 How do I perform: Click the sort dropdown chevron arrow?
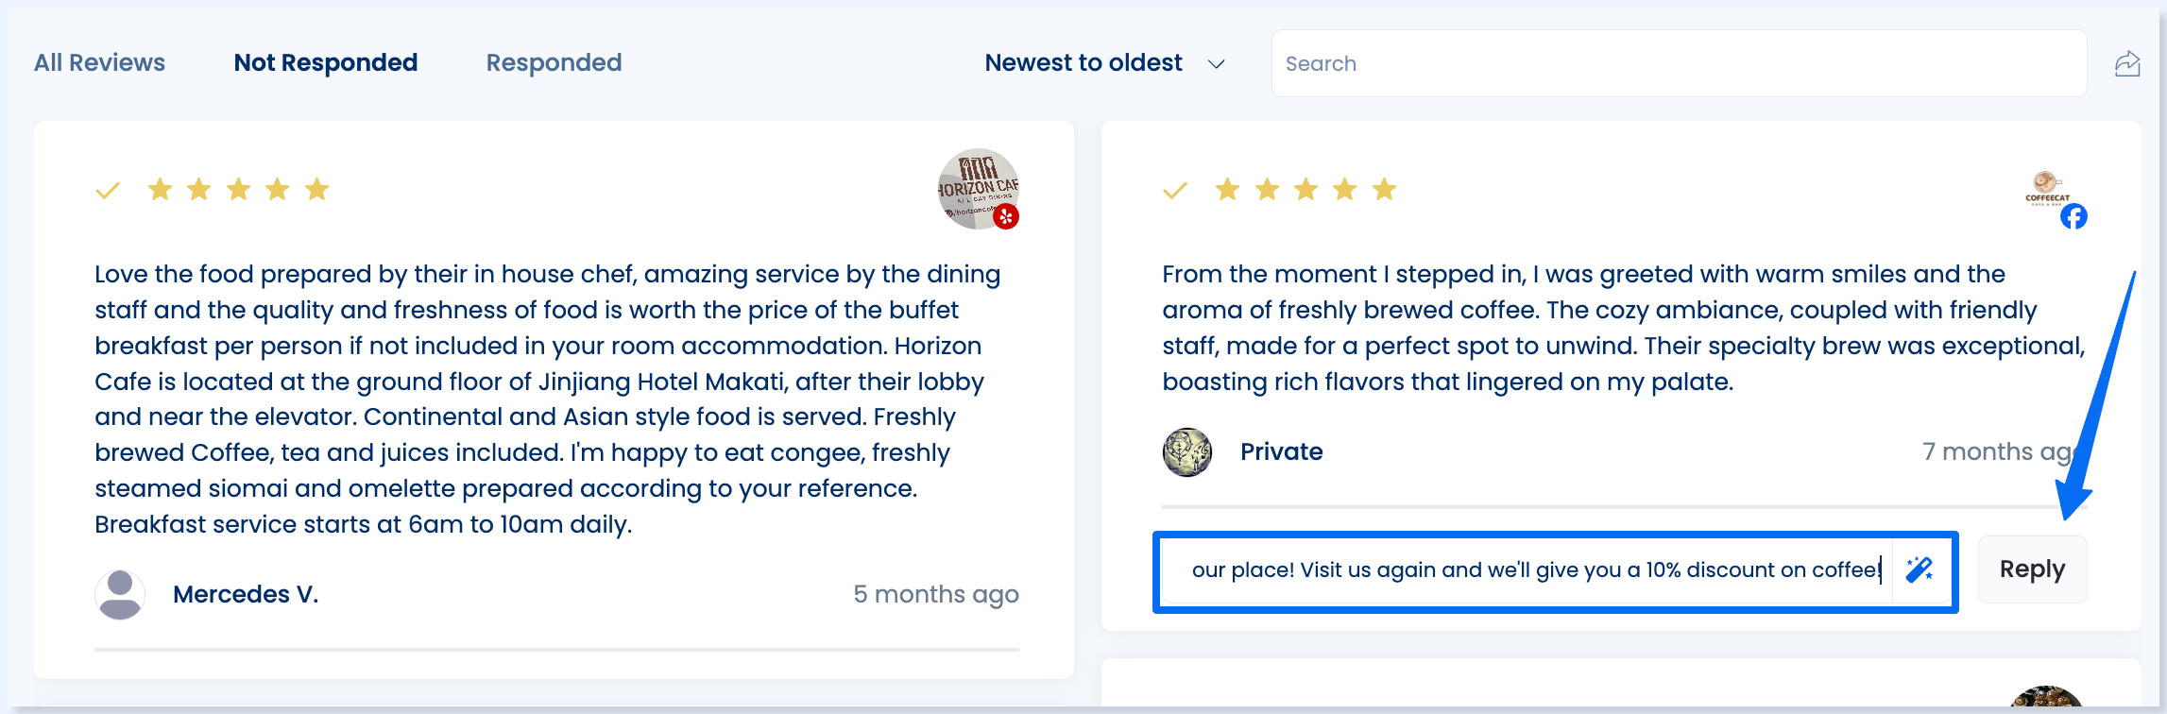click(1217, 64)
